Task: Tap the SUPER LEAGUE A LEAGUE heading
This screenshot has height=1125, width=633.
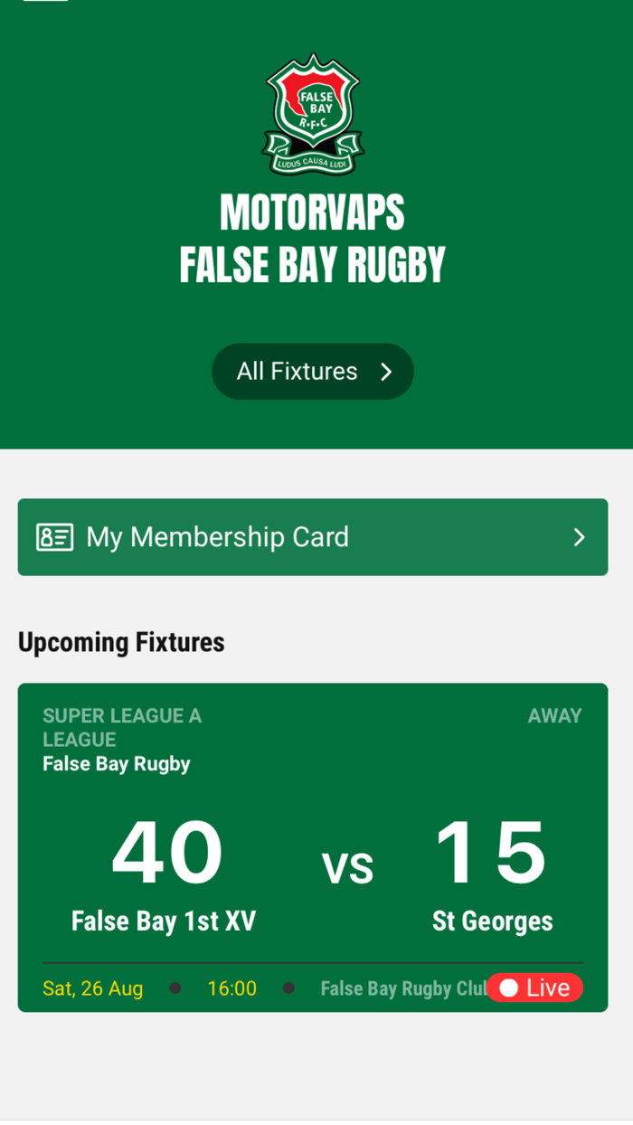Action: click(x=122, y=727)
